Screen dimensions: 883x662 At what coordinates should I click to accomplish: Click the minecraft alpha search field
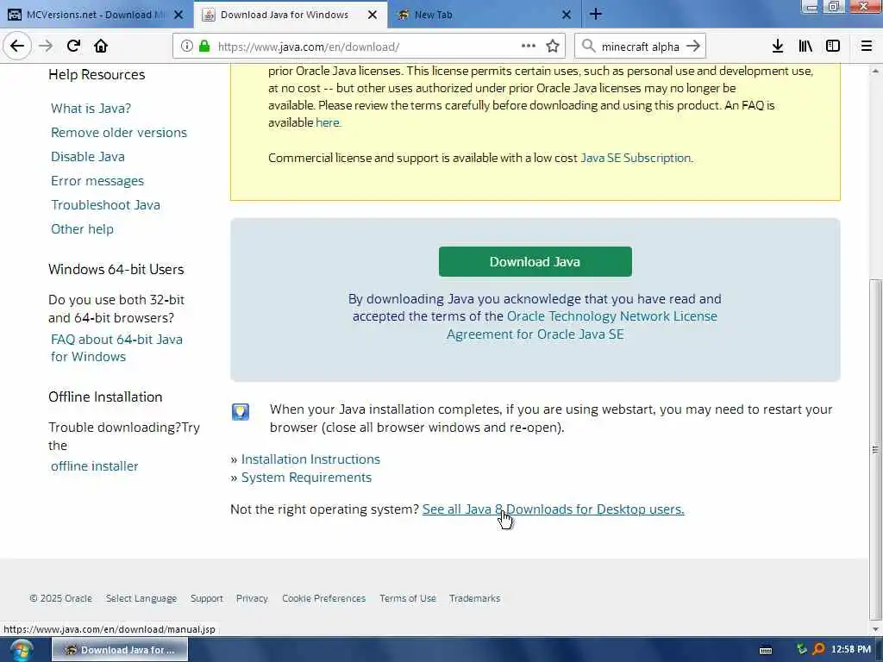(x=641, y=47)
